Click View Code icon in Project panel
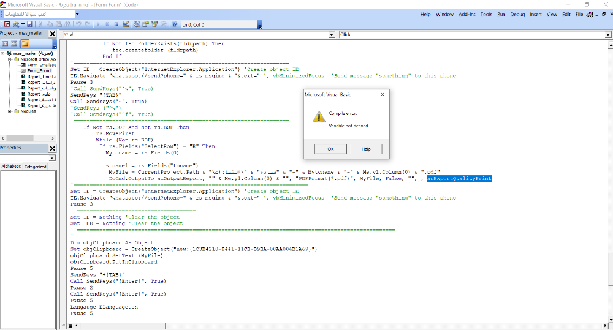613x330 pixels. coord(6,43)
